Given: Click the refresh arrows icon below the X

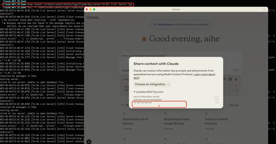Looking at the screenshot, I should coord(236,91).
